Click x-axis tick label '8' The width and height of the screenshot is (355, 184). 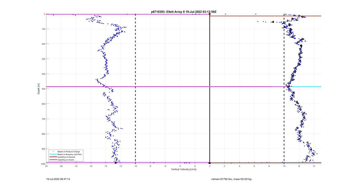pos(269,166)
